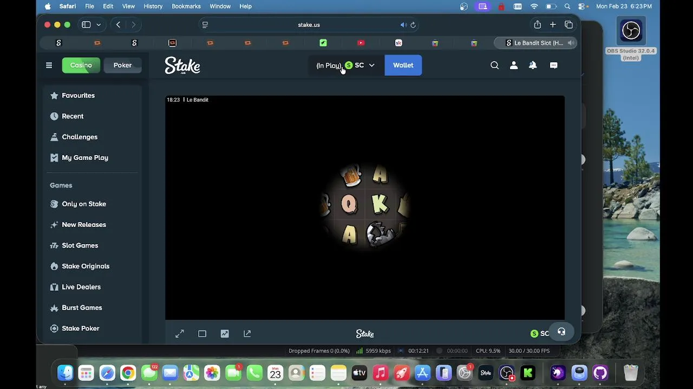Open the live stats chart icon
This screenshot has height=389, width=693.
tap(225, 334)
